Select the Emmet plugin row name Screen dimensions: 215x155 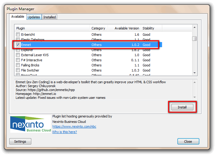click(x=26, y=45)
